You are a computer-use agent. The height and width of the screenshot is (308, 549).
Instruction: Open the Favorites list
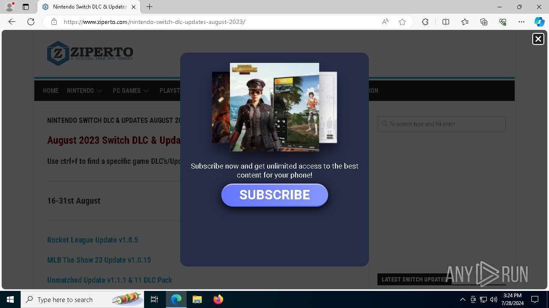coord(465,22)
